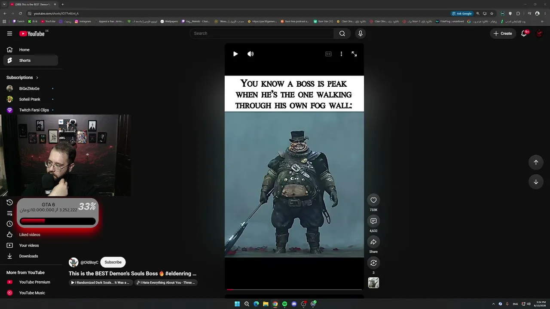Image resolution: width=550 pixels, height=309 pixels.
Task: Start voice search with the microphone
Action: pyautogui.click(x=361, y=33)
